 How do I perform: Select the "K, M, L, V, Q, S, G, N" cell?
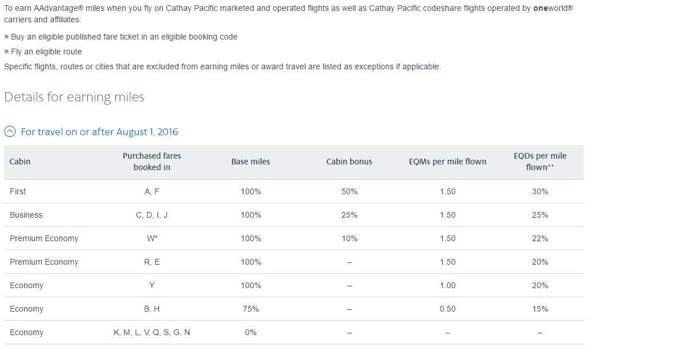coord(152,332)
